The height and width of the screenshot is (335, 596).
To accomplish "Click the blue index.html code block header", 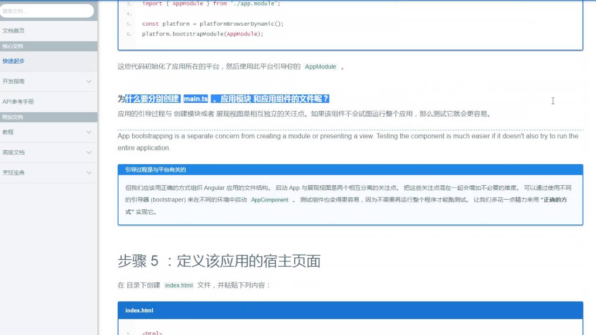I will point(350,310).
